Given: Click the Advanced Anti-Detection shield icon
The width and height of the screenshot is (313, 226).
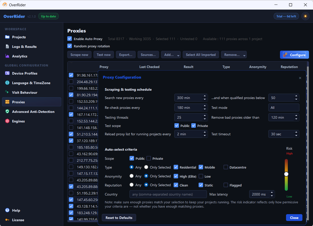Looking at the screenshot, I should pyautogui.click(x=7, y=112).
